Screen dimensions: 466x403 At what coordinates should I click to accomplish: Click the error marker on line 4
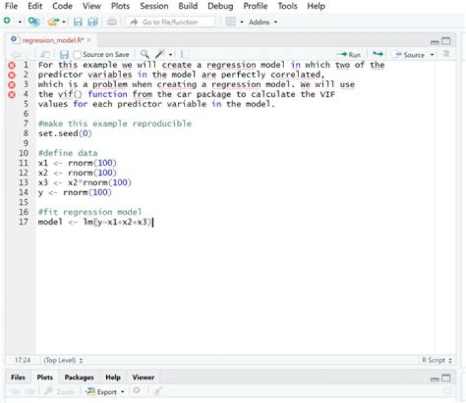coord(12,94)
